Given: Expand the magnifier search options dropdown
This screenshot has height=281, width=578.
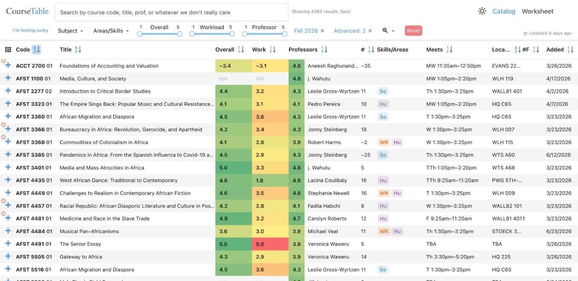Looking at the screenshot, I should coord(388,31).
